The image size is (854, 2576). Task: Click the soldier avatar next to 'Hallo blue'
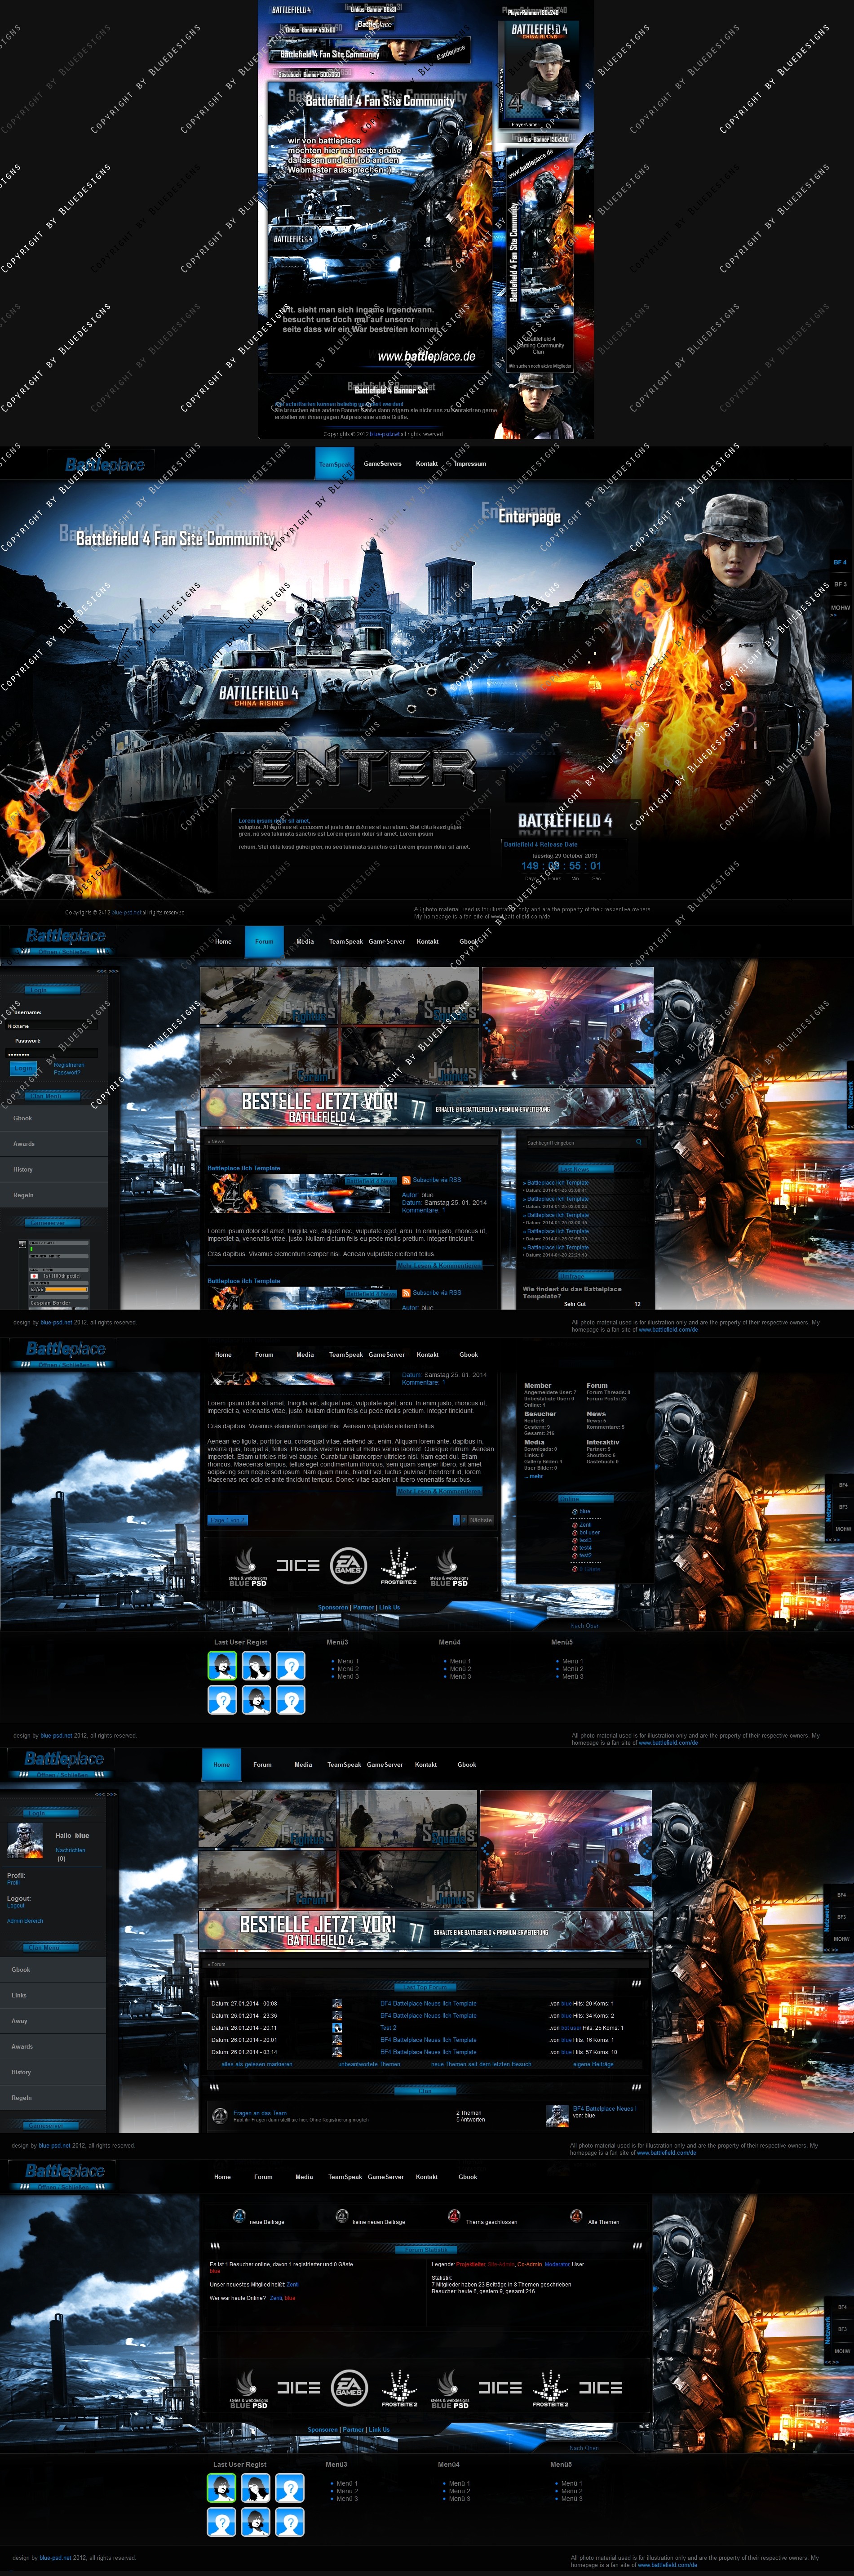[x=25, y=1840]
